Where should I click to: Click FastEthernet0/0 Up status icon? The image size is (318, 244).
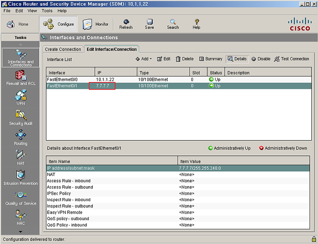211,79
